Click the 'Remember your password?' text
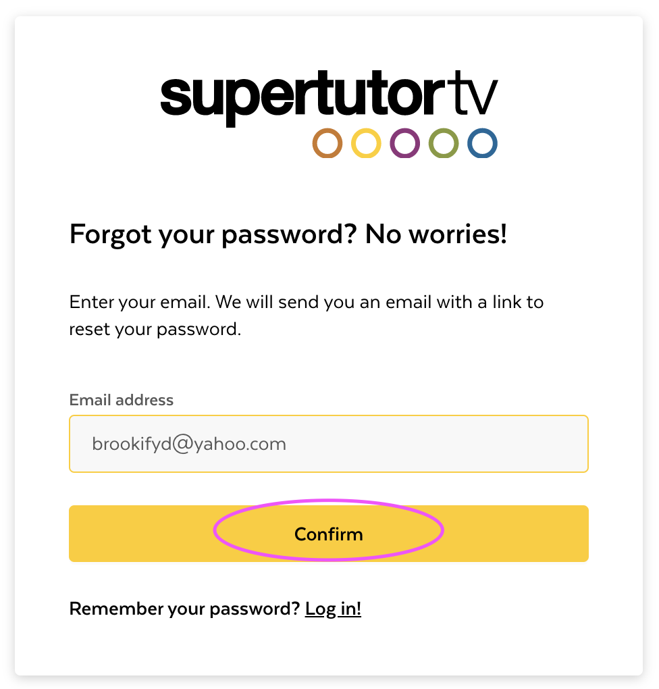The image size is (659, 689). (184, 609)
